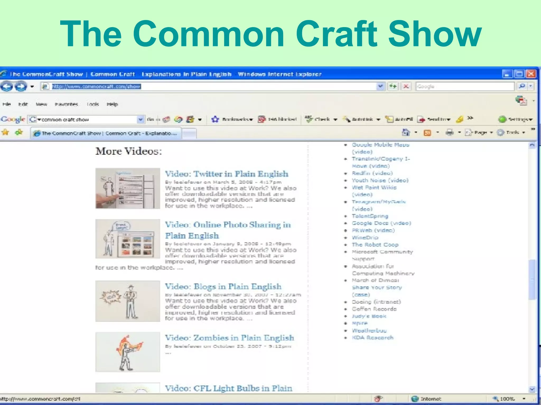Open the File menu
Screen dimensions: 541x405
tap(7, 104)
